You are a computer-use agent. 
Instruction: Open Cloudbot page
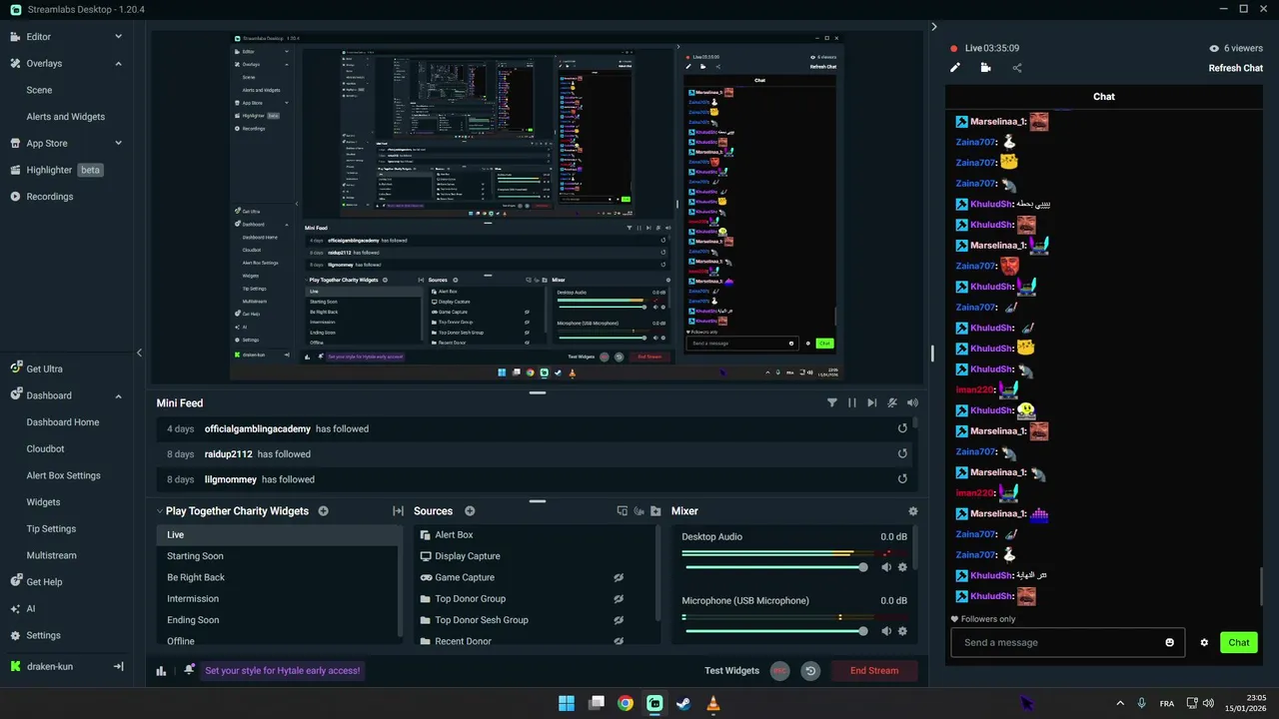coord(45,449)
